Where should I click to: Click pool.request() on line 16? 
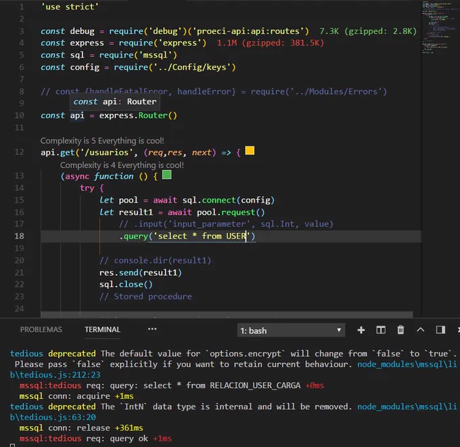[x=231, y=212]
